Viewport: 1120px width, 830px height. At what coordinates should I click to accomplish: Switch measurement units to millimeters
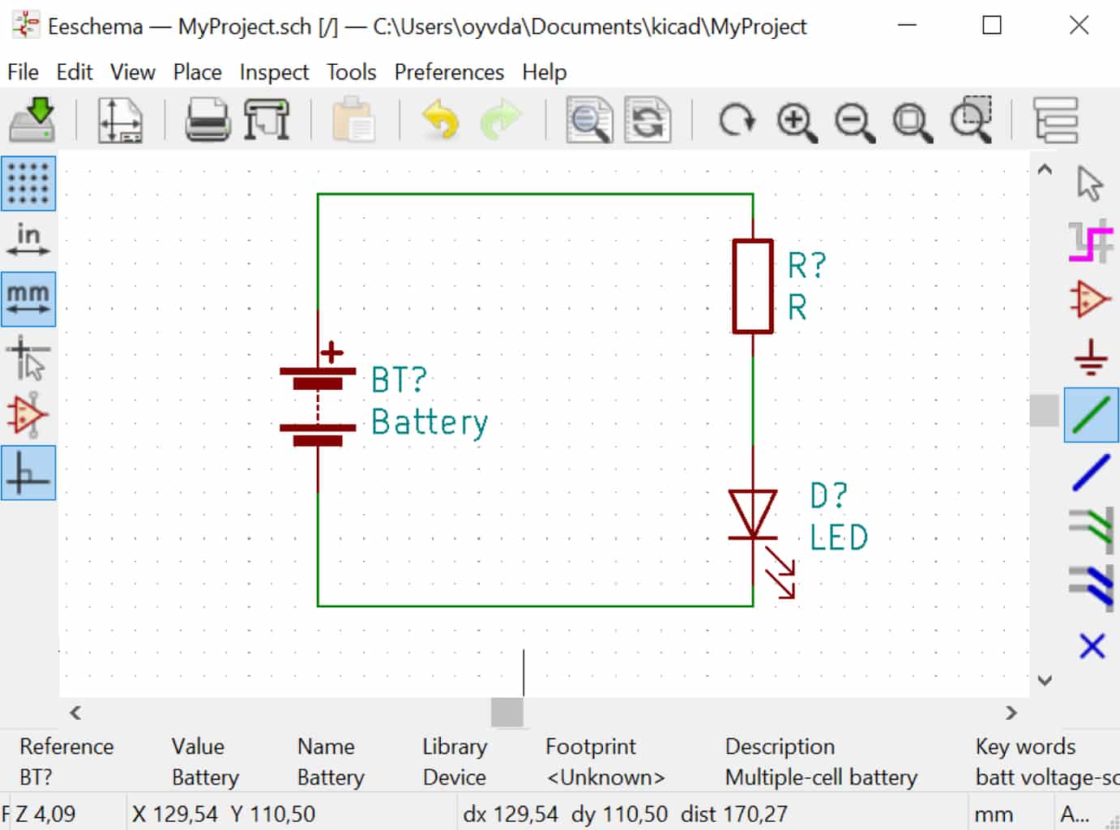click(28, 298)
